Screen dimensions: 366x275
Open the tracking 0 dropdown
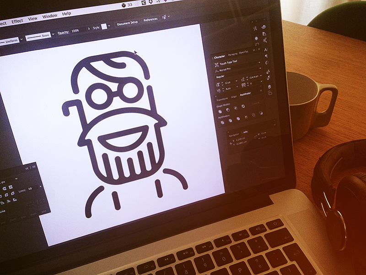click(x=262, y=81)
